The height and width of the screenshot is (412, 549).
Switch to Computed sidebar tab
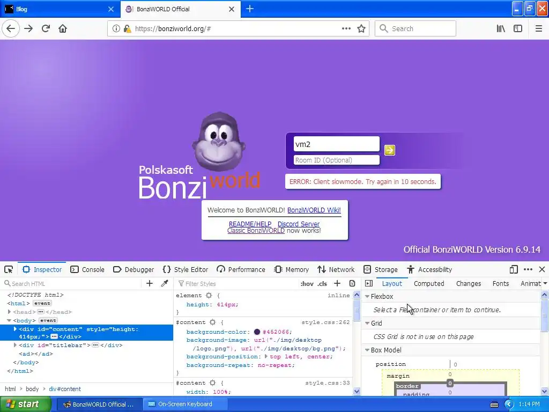tap(429, 283)
